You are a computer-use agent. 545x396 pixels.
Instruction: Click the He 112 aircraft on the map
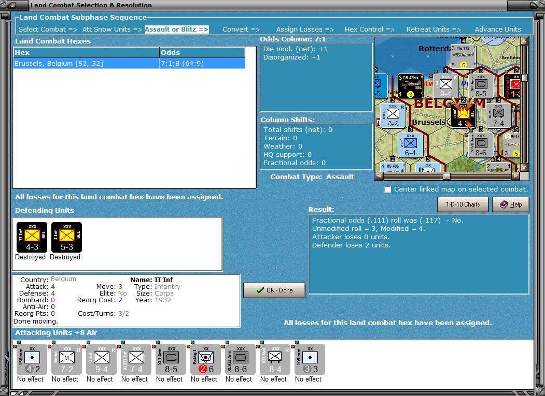pyautogui.click(x=463, y=56)
